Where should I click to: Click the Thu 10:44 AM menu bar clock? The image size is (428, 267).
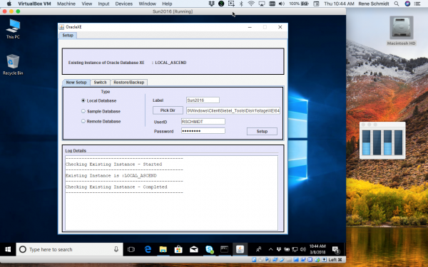point(339,4)
